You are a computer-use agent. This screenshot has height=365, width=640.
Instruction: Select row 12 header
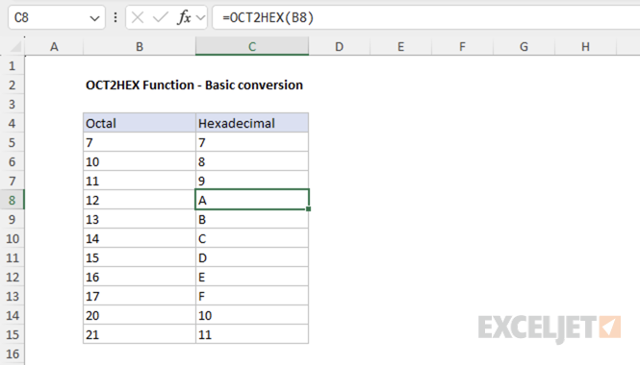pyautogui.click(x=12, y=277)
